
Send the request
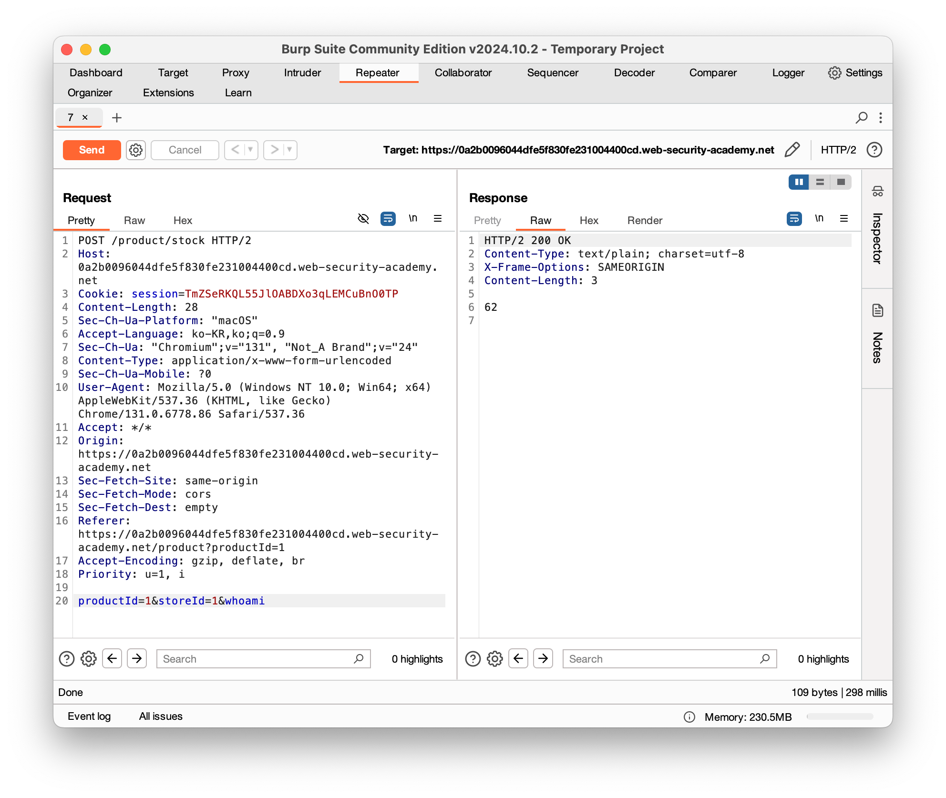pos(92,150)
